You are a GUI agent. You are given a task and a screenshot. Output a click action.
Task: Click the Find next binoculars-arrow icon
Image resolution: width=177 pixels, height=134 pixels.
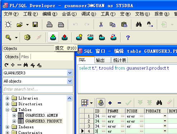click(150, 24)
